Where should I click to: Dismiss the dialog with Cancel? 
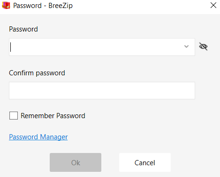(x=145, y=162)
